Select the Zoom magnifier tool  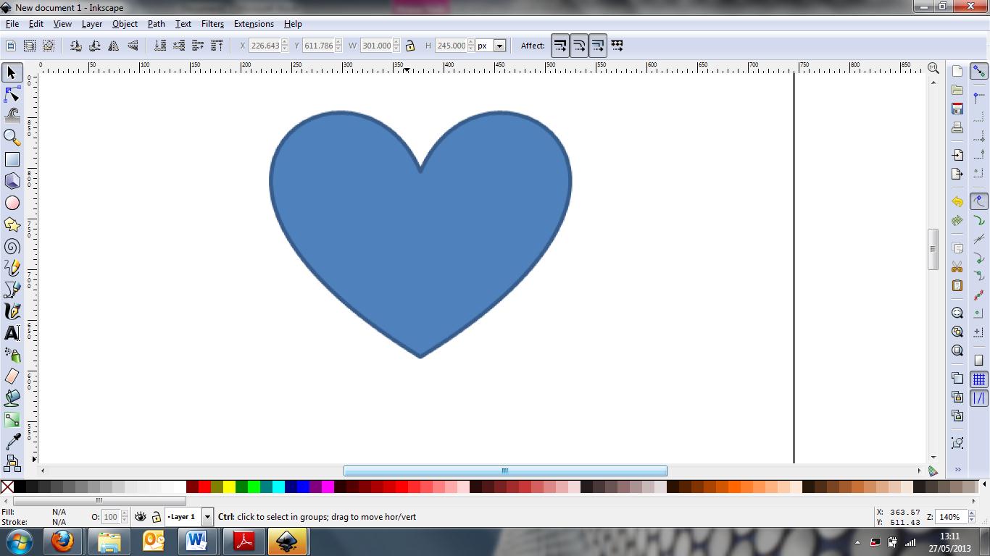click(12, 137)
